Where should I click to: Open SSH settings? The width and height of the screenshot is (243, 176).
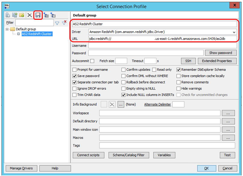pos(188,61)
